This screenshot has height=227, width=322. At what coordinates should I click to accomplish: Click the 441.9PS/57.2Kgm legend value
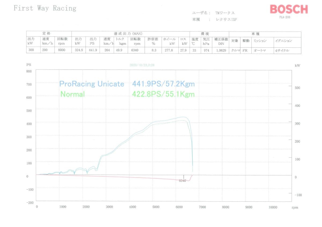(x=163, y=84)
